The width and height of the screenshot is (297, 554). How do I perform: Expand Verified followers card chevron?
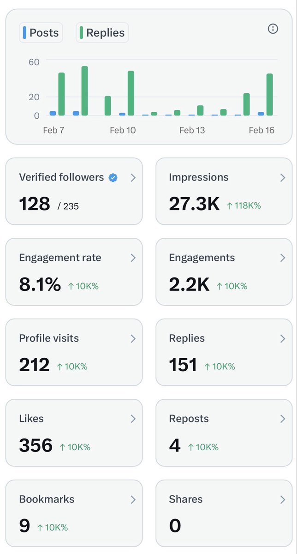(133, 178)
